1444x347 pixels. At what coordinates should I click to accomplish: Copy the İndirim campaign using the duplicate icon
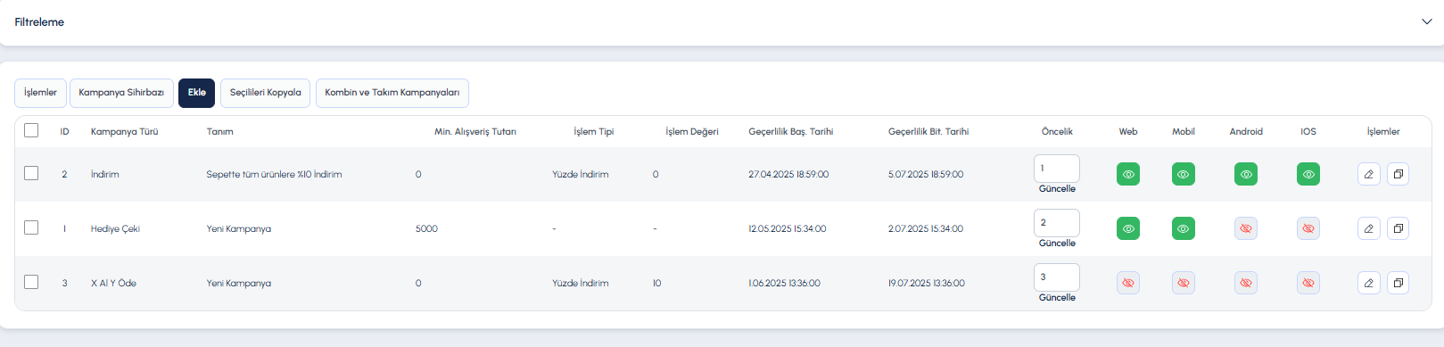pyautogui.click(x=1398, y=174)
